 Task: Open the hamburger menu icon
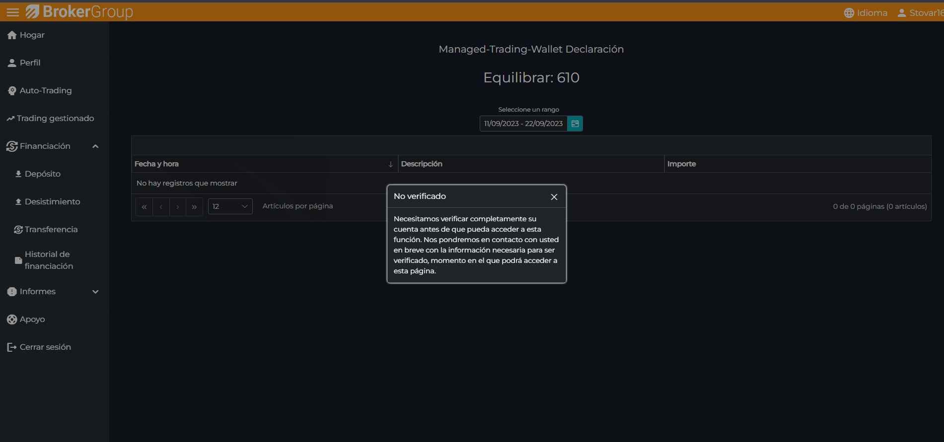pyautogui.click(x=12, y=12)
